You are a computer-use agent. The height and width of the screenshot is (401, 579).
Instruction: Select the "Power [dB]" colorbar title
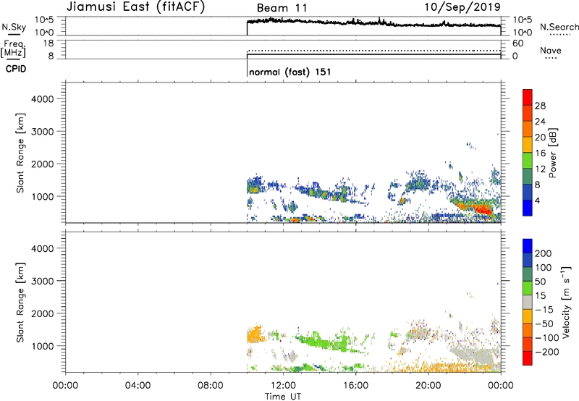553,153
